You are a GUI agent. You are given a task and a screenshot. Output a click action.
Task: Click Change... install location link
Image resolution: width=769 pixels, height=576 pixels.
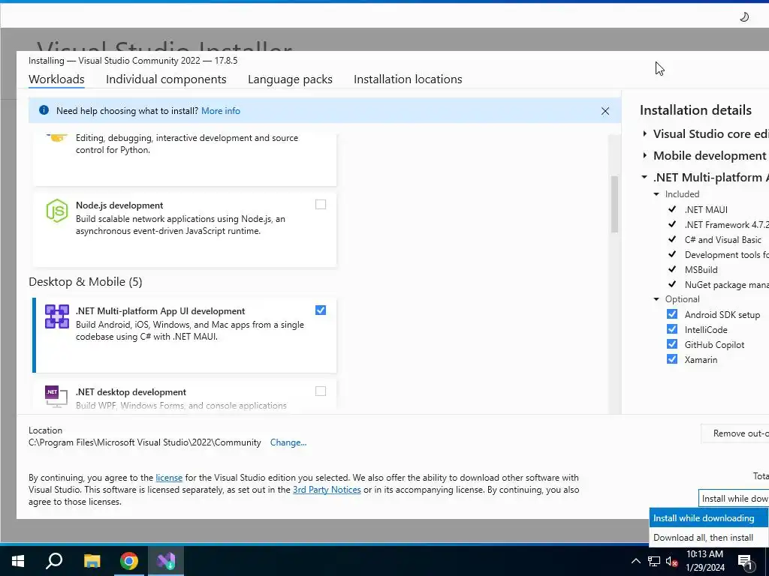pos(288,442)
